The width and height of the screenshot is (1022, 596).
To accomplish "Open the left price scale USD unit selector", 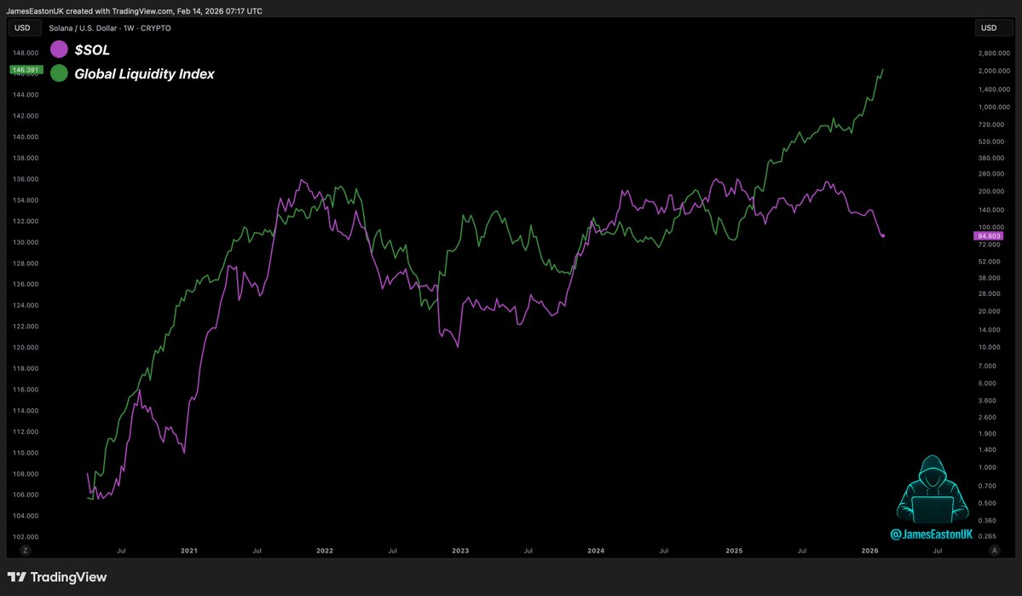I will pos(24,27).
